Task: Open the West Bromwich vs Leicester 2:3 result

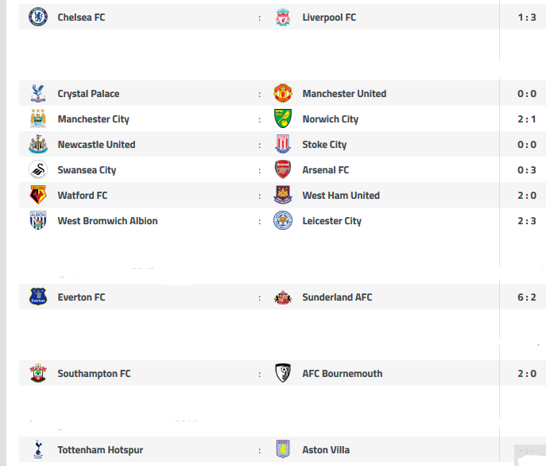Action: (x=527, y=221)
